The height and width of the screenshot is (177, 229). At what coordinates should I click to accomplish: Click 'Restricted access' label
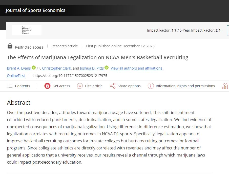(x=29, y=47)
